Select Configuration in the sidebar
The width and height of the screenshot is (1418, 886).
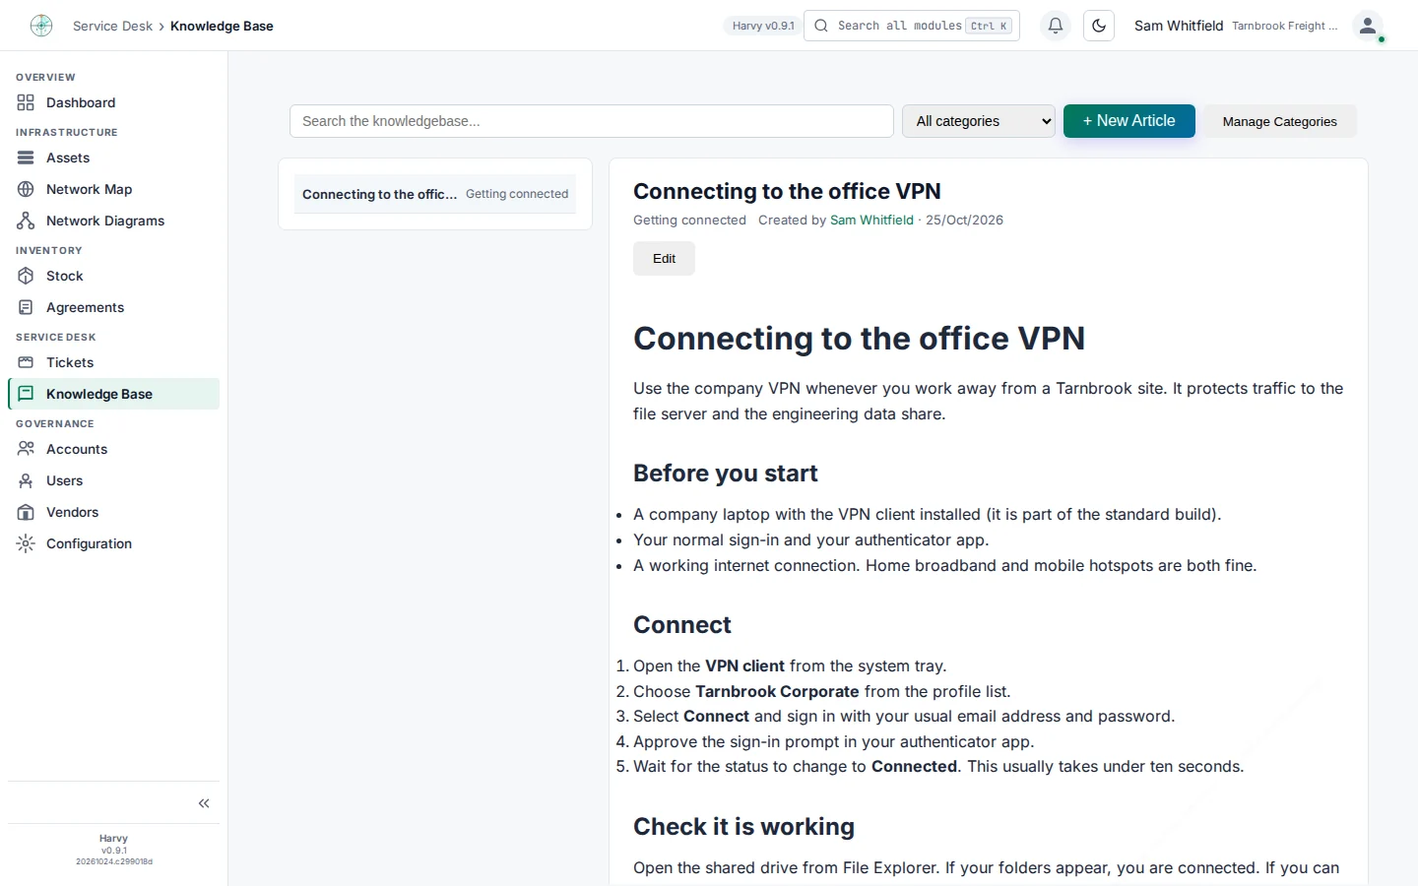click(x=113, y=543)
